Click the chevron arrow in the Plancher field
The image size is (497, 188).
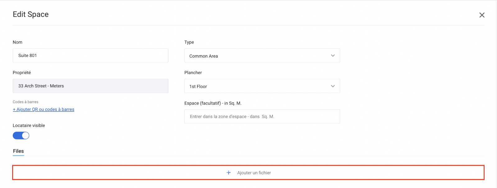(333, 86)
